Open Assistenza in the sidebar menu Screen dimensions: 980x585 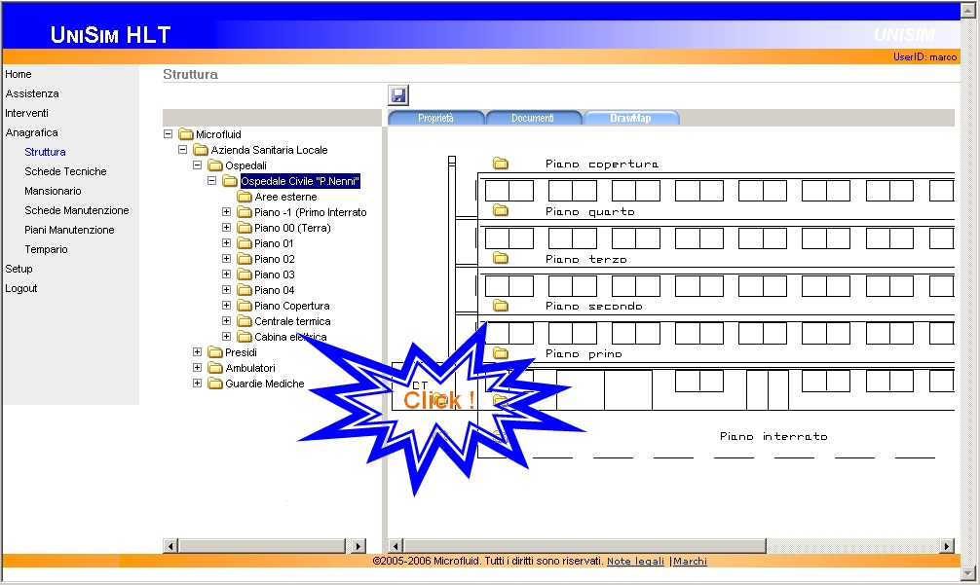click(x=32, y=93)
